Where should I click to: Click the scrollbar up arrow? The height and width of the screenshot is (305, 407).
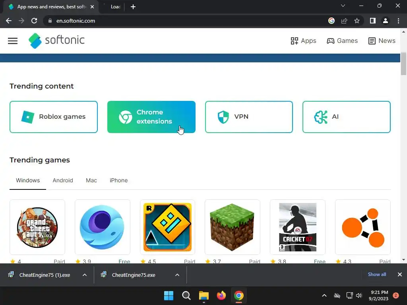click(x=403, y=32)
